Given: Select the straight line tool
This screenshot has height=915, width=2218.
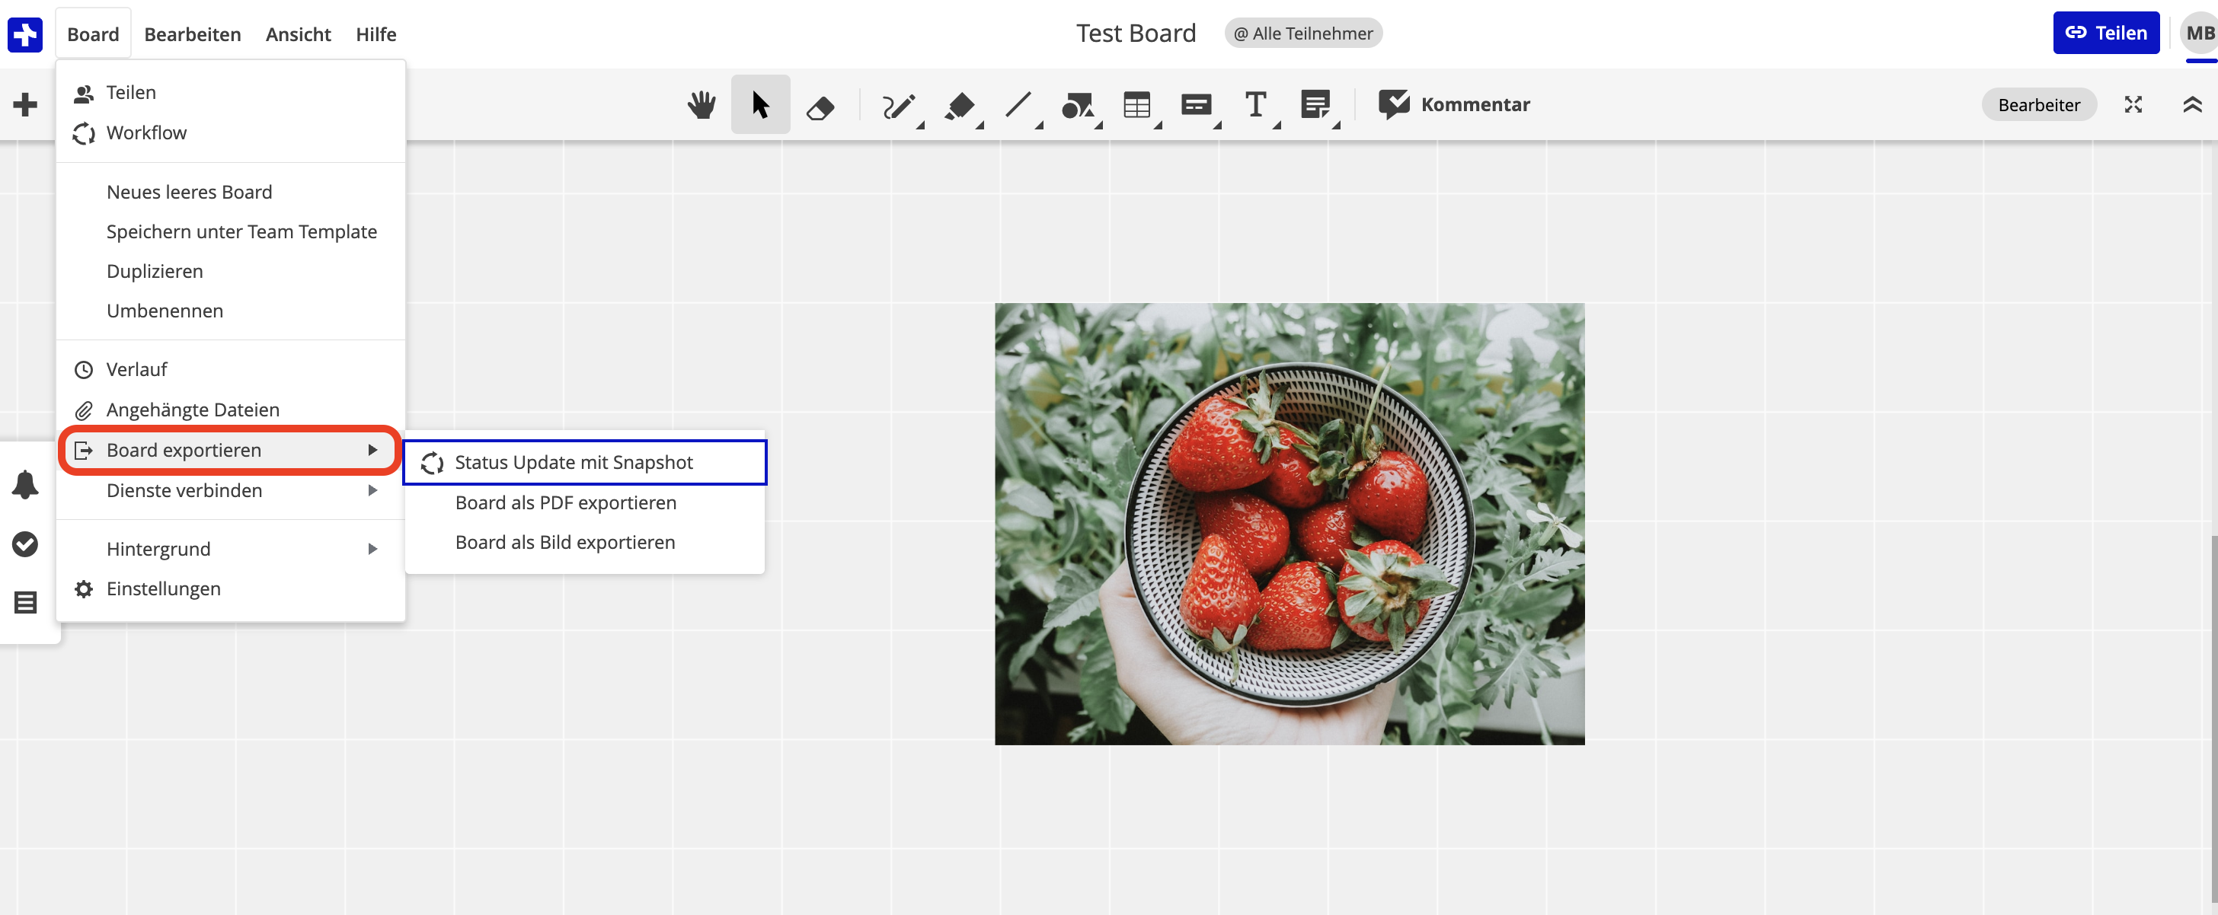Looking at the screenshot, I should (x=1018, y=105).
